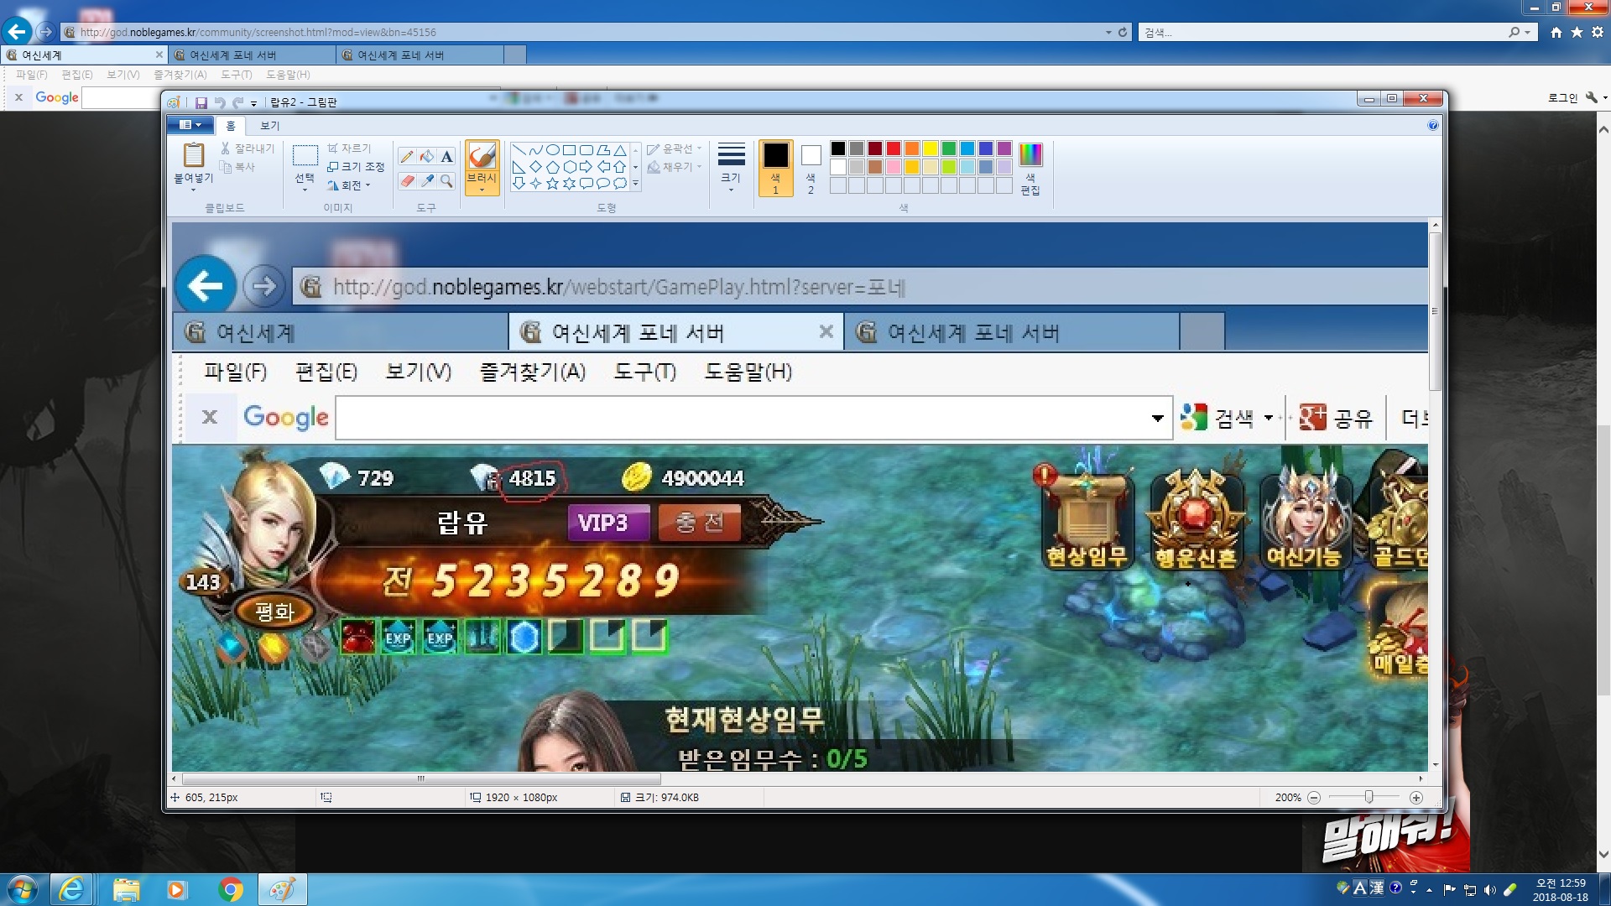The width and height of the screenshot is (1611, 906).
Task: Open the selection options arrow under 선택
Action: click(x=305, y=190)
